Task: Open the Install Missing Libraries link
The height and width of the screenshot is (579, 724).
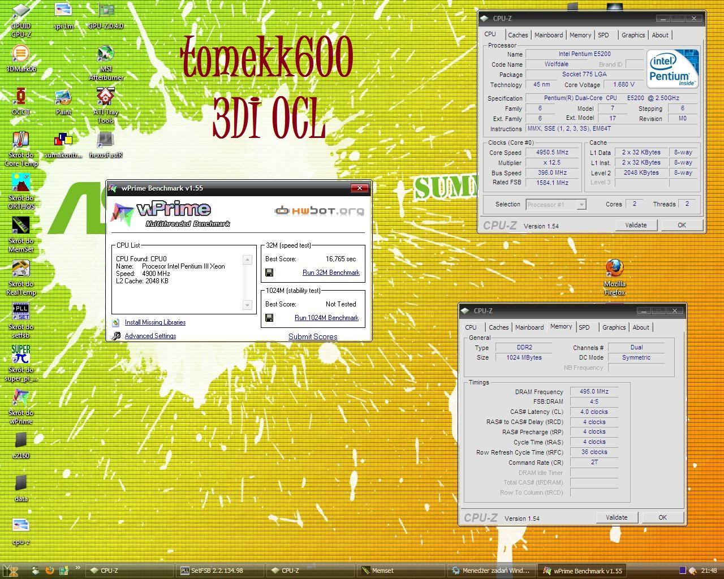Action: click(x=155, y=322)
